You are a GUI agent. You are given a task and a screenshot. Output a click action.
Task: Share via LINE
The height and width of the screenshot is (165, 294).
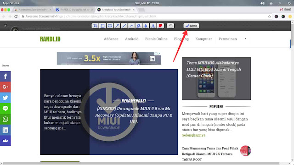(5, 109)
